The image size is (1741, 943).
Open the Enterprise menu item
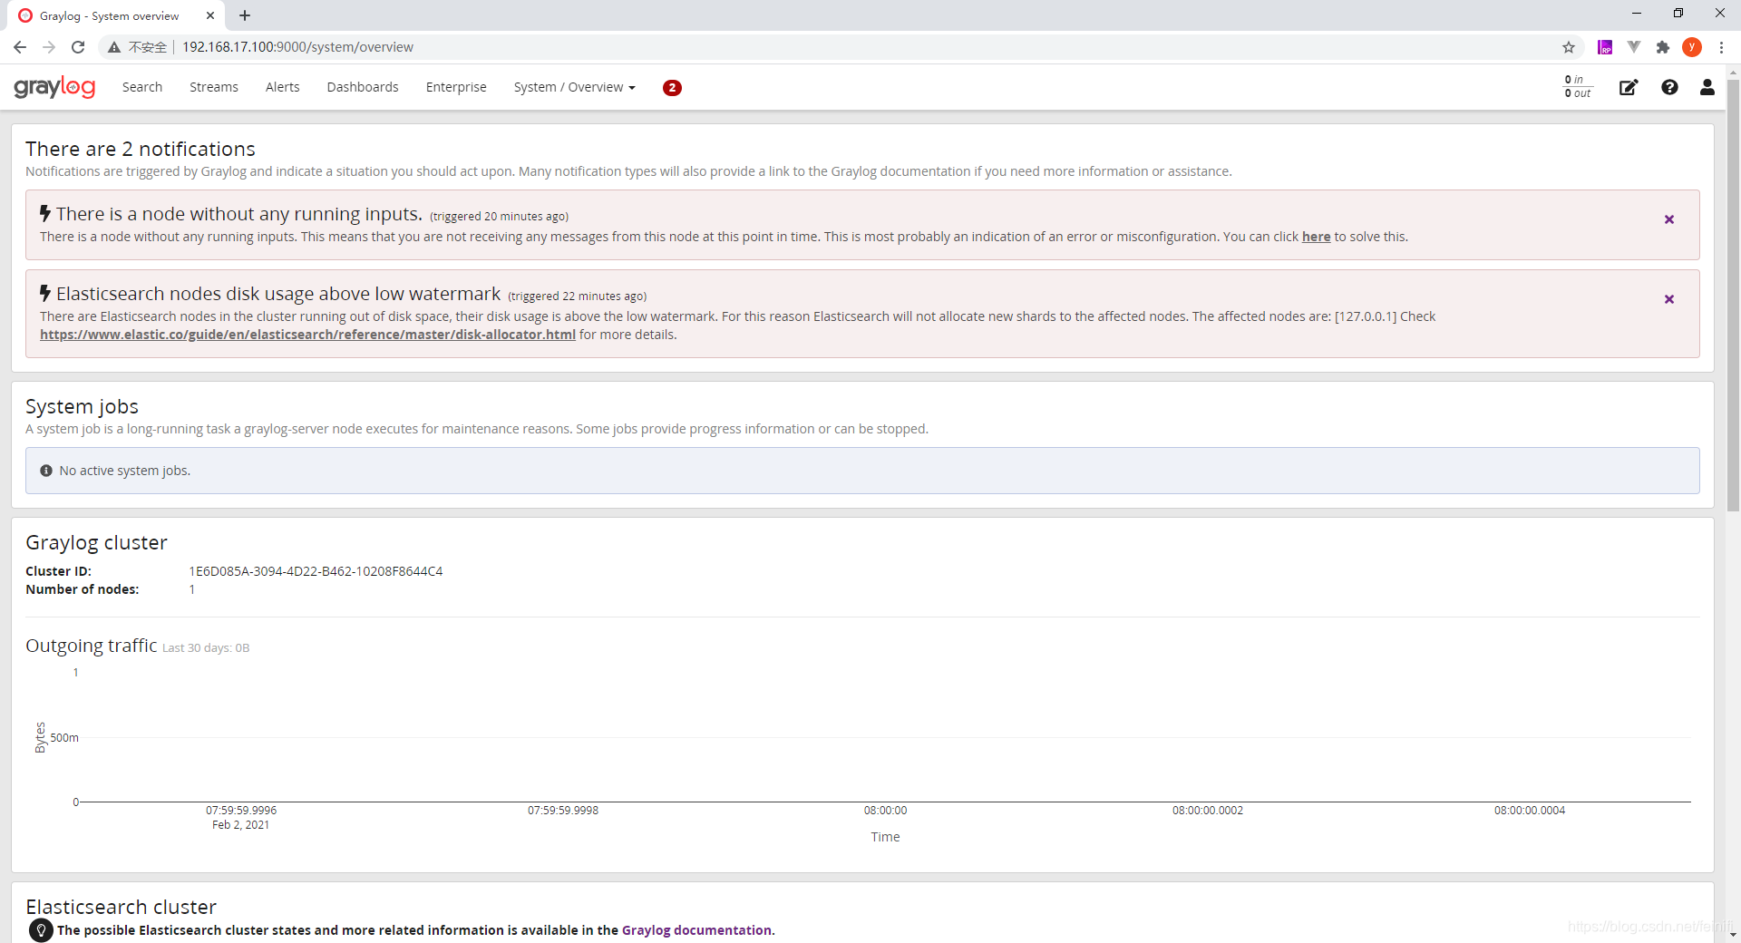click(x=456, y=87)
